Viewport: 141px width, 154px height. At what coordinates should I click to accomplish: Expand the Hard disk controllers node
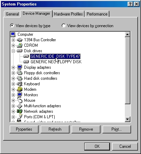(13, 78)
